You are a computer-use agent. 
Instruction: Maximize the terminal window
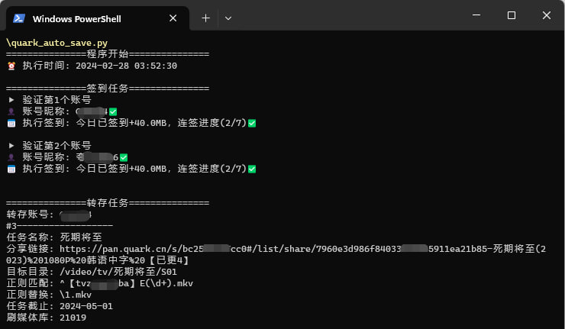click(512, 15)
